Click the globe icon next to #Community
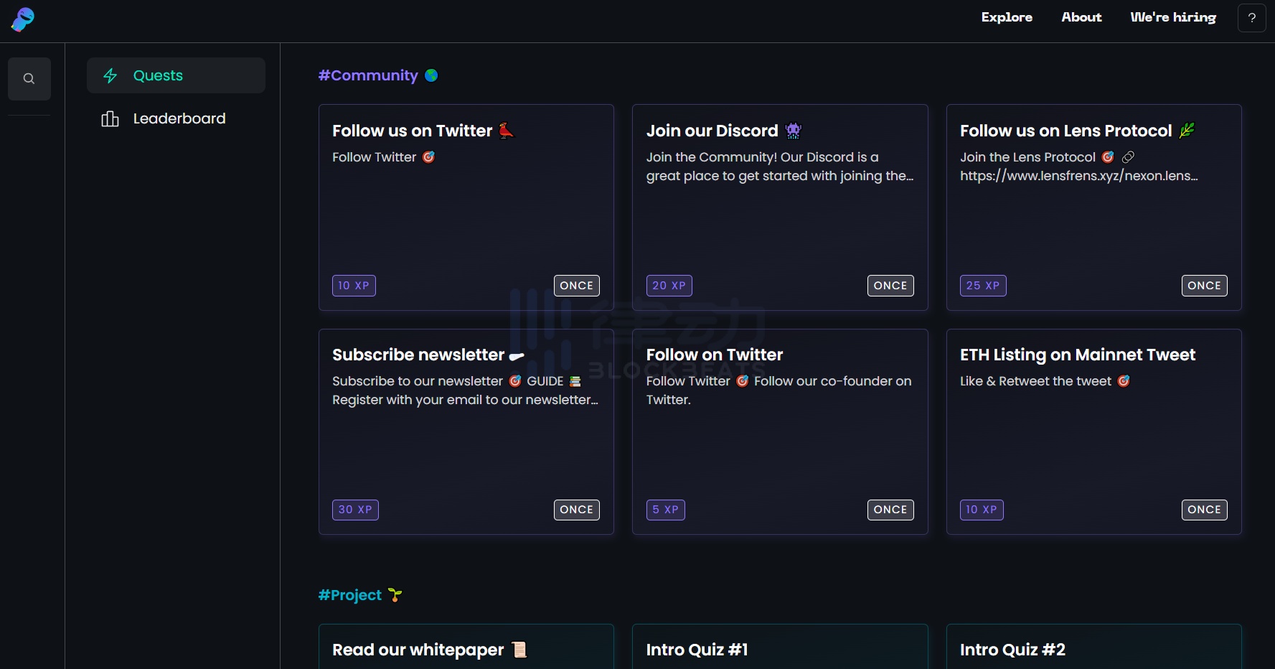Image resolution: width=1275 pixels, height=669 pixels. point(431,75)
